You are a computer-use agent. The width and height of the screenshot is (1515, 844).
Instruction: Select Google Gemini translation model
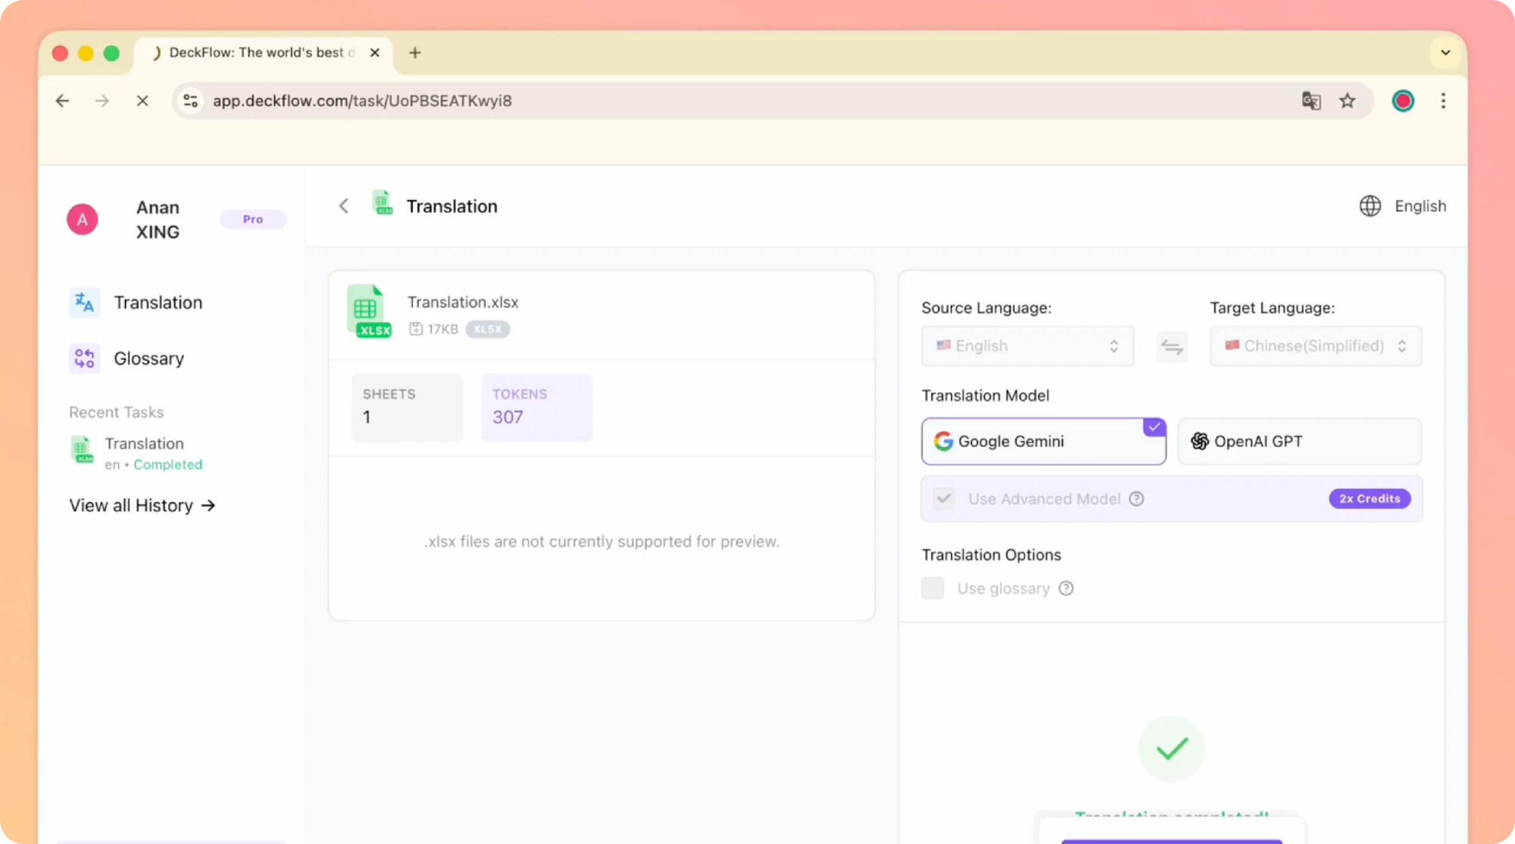point(1044,441)
